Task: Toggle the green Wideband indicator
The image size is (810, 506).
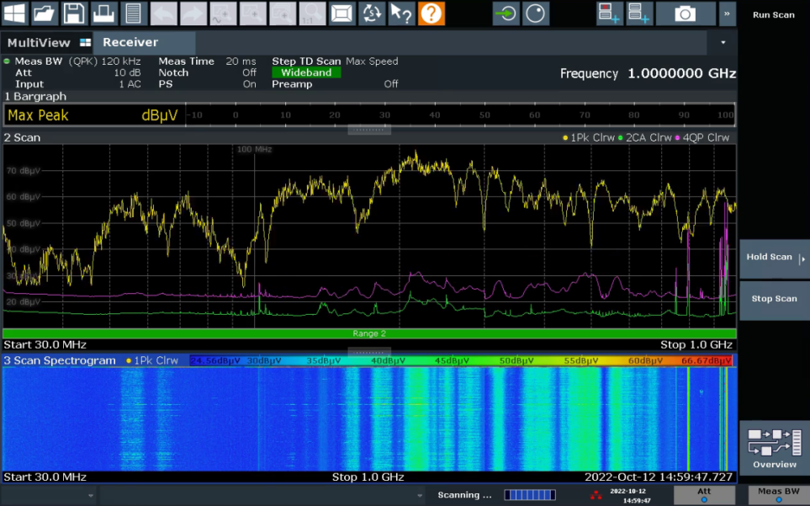Action: click(305, 72)
